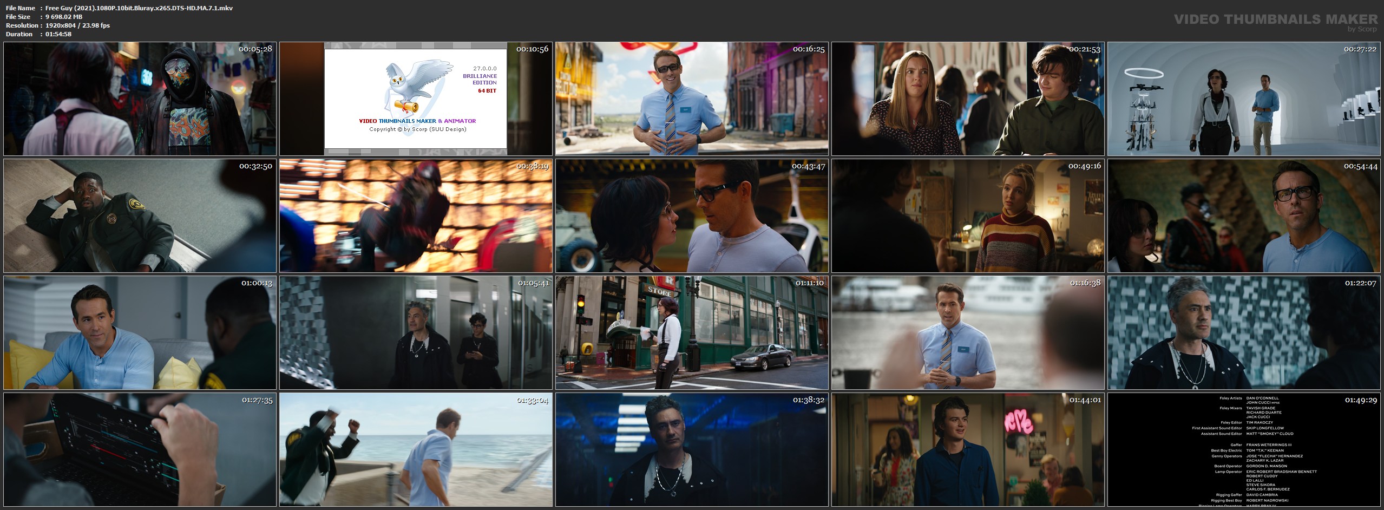Image resolution: width=1384 pixels, height=510 pixels.
Task: Open the thumbnail at timestamp 00:05:28
Action: 140,99
